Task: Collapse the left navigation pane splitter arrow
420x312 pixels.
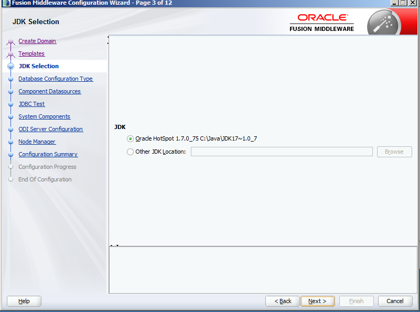Action: point(108,39)
